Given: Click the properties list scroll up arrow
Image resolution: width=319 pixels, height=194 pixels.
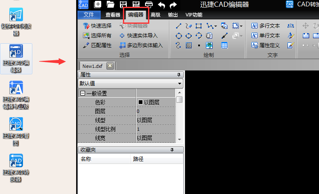Looking at the screenshot, I should [179, 93].
